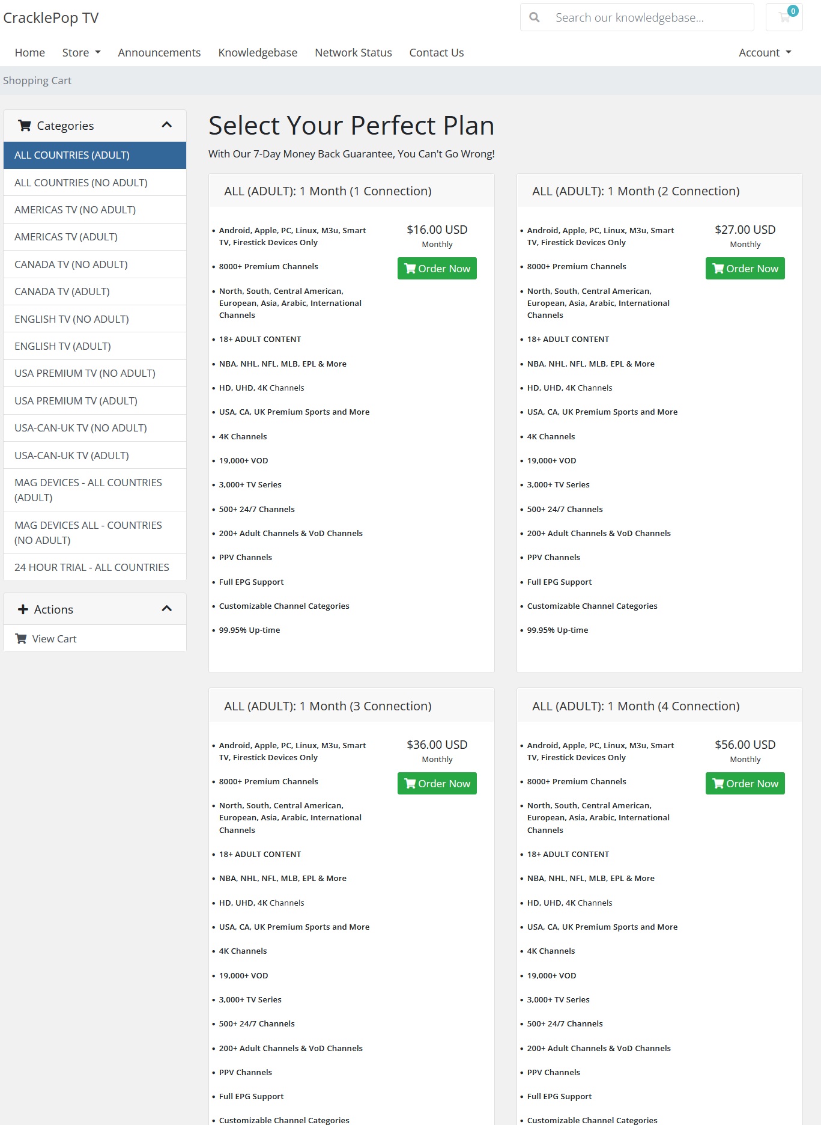Viewport: 821px width, 1125px height.
Task: Open the Account dropdown menu
Action: coord(765,52)
